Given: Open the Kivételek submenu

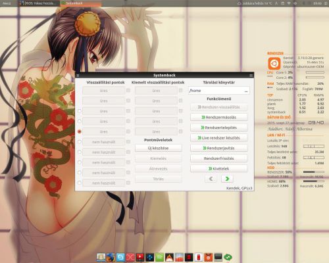Looking at the screenshot, I should coord(219,168).
